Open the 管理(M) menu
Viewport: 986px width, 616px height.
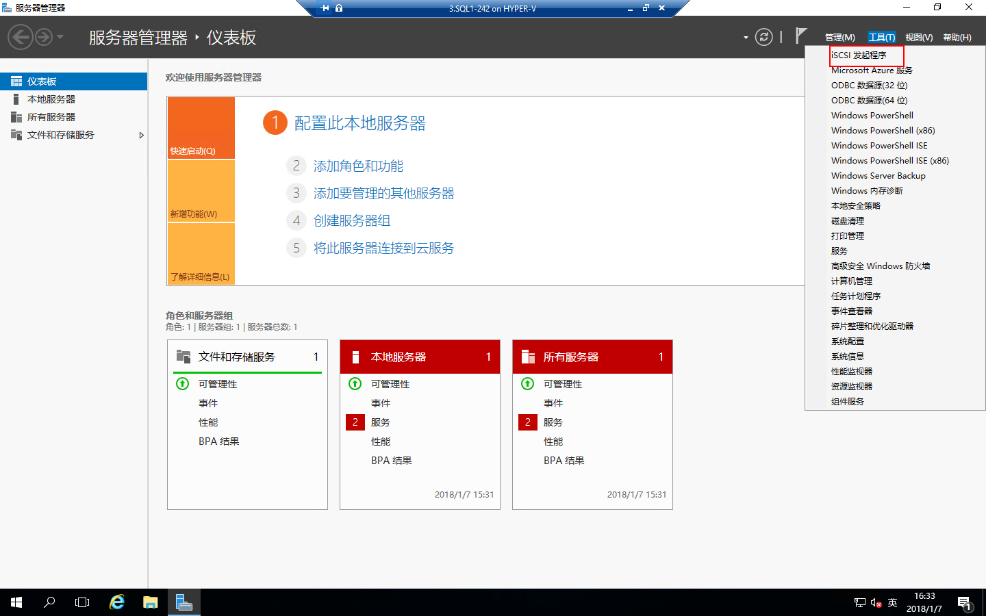click(x=839, y=38)
